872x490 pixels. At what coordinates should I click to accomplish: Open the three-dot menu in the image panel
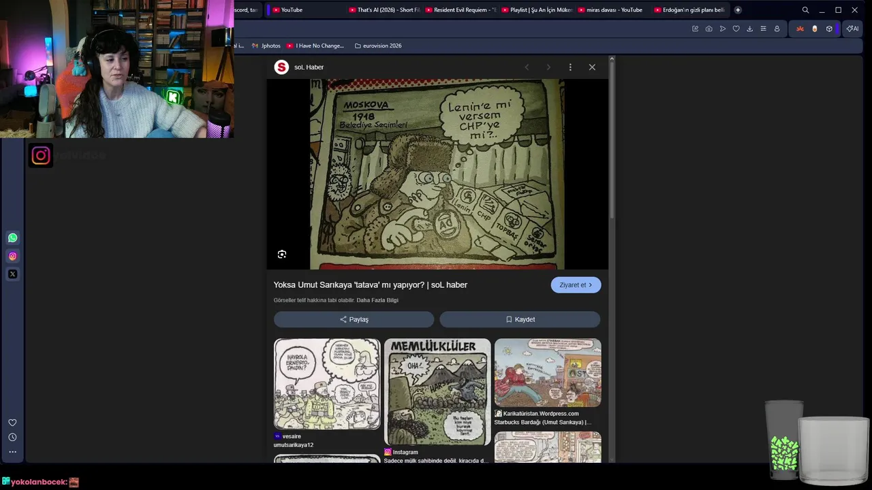(x=570, y=67)
